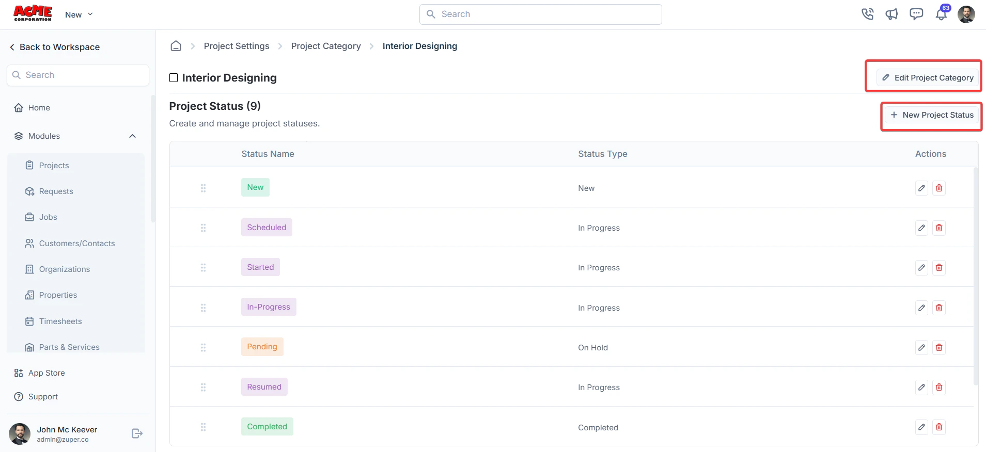Click the New Project Status button
The height and width of the screenshot is (452, 986).
click(932, 115)
